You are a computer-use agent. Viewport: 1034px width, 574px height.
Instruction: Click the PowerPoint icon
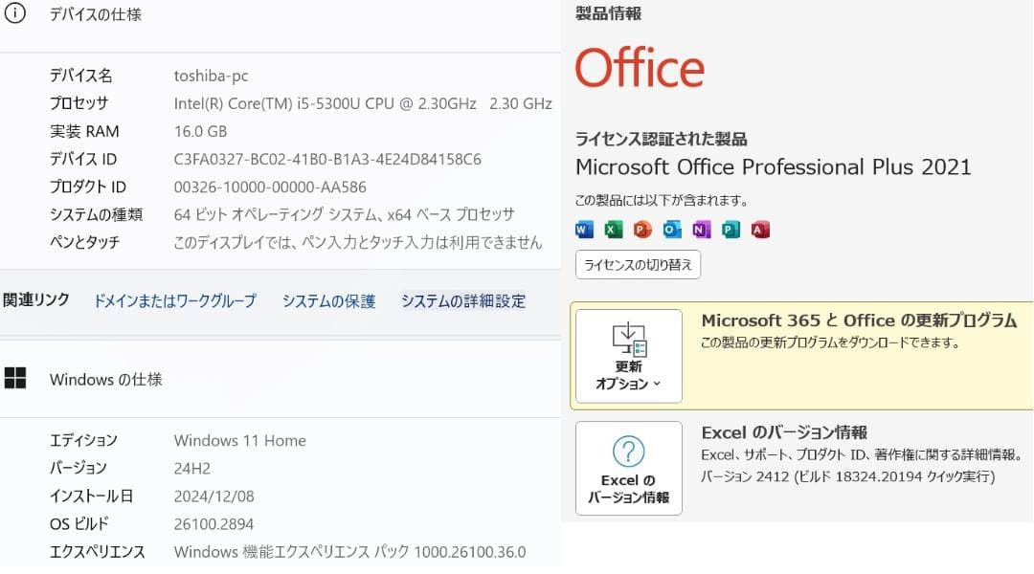(642, 230)
